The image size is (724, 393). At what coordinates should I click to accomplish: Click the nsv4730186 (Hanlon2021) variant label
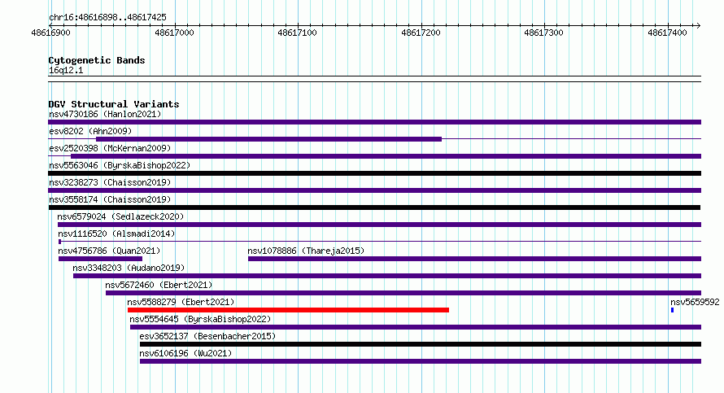tap(105, 114)
